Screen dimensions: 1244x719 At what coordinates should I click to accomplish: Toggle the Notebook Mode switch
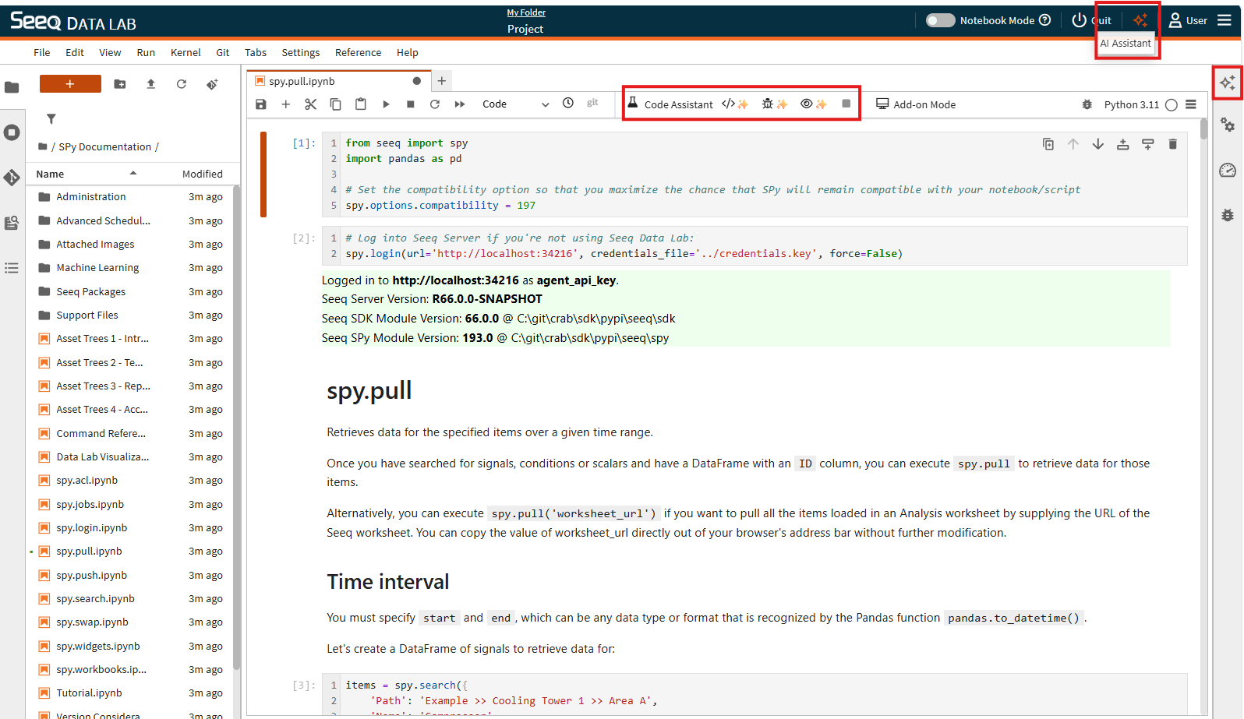pyautogui.click(x=940, y=20)
